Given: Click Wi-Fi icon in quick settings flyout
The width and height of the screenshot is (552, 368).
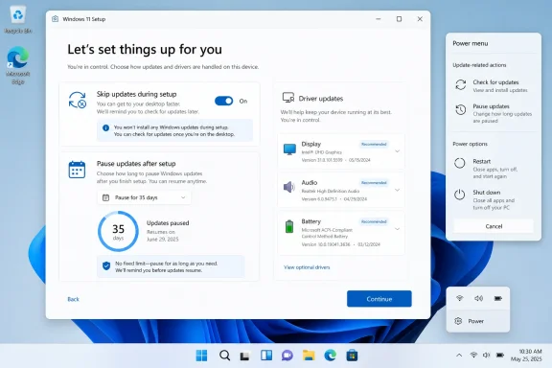Looking at the screenshot, I should [459, 298].
